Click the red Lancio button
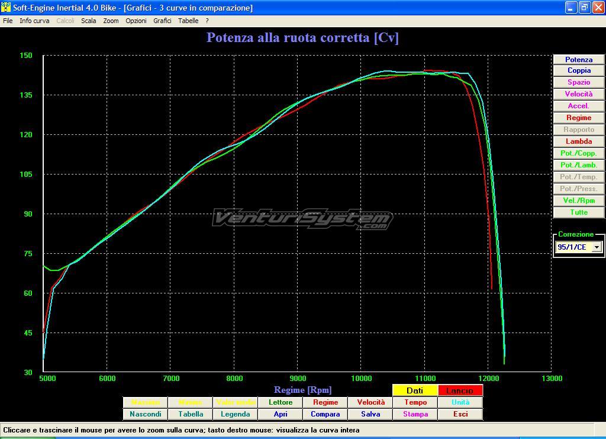 point(460,390)
